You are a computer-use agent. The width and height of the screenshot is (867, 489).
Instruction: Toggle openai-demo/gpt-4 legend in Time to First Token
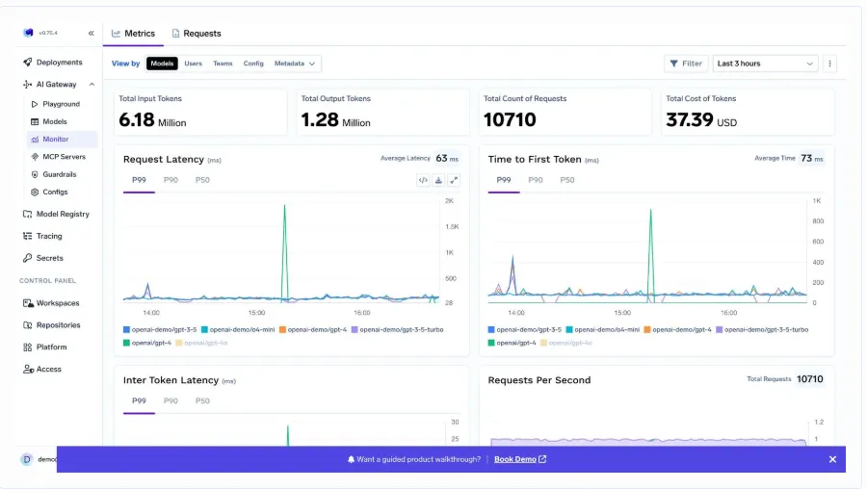pyautogui.click(x=678, y=330)
